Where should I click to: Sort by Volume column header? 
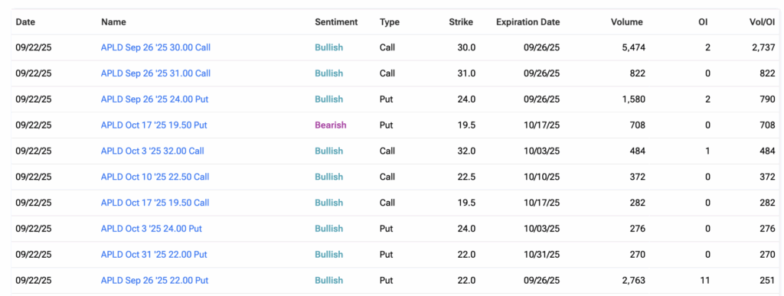pyautogui.click(x=627, y=22)
